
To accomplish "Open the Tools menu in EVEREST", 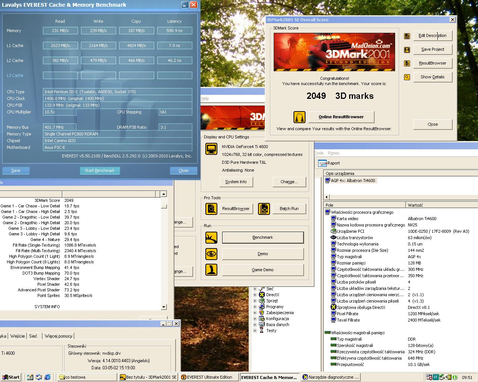I will [319, 153].
